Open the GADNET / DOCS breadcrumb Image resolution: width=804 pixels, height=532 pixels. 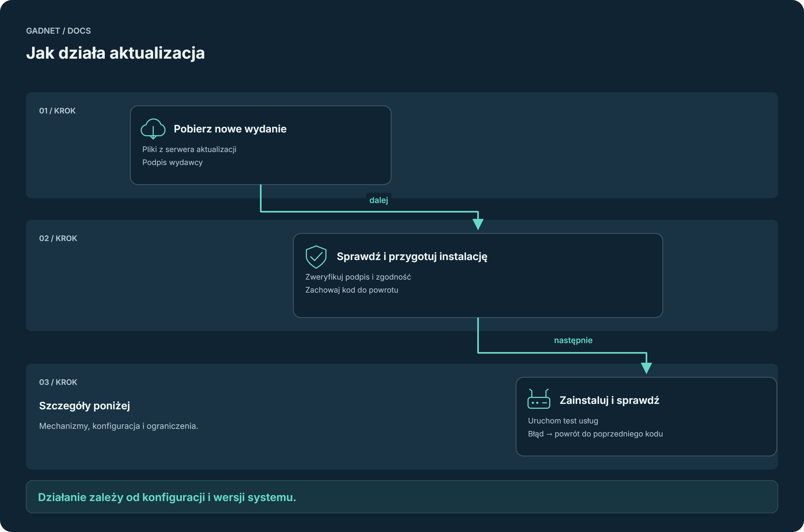click(x=58, y=31)
